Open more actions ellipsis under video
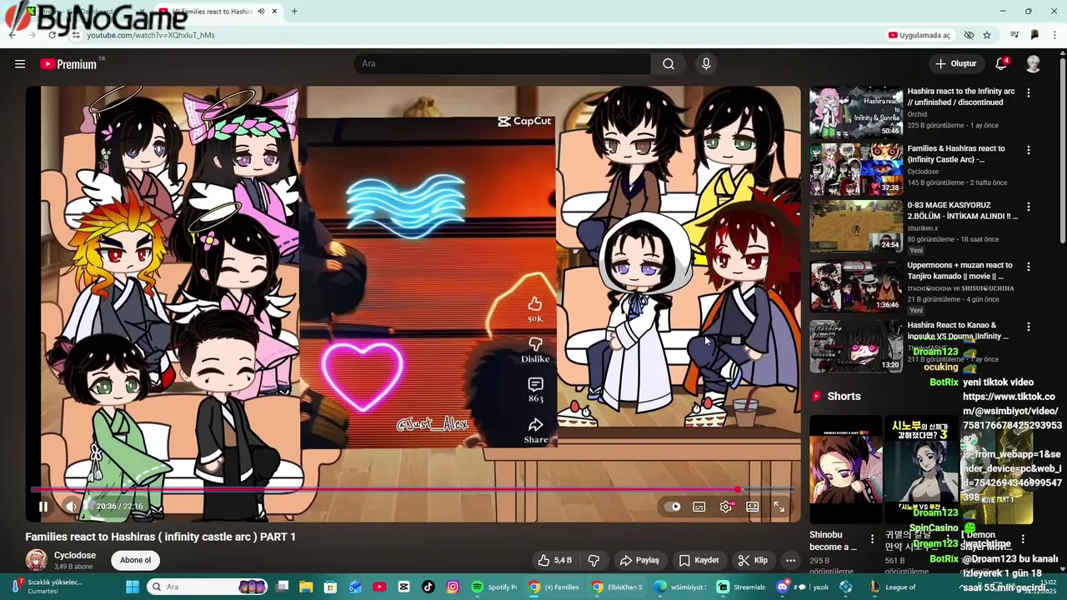This screenshot has height=600, width=1067. click(790, 560)
